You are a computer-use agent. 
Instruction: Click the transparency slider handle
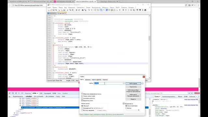pos(139,110)
